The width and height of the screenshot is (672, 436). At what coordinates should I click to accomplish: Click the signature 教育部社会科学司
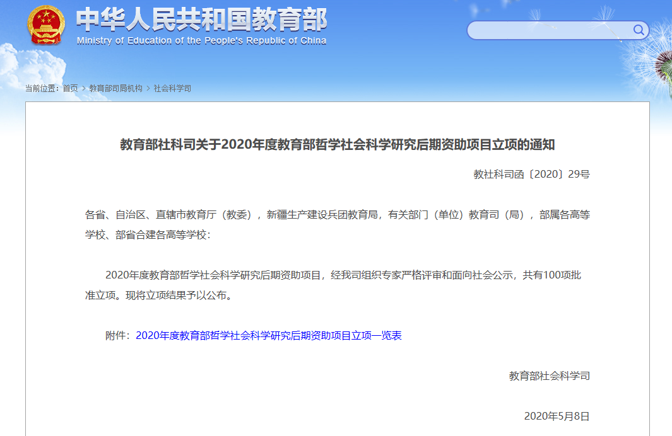(550, 376)
